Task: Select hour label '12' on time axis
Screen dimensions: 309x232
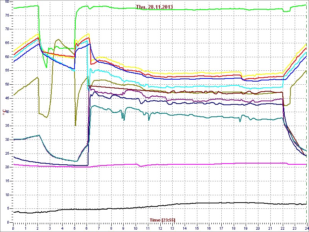Action: coord(160,228)
